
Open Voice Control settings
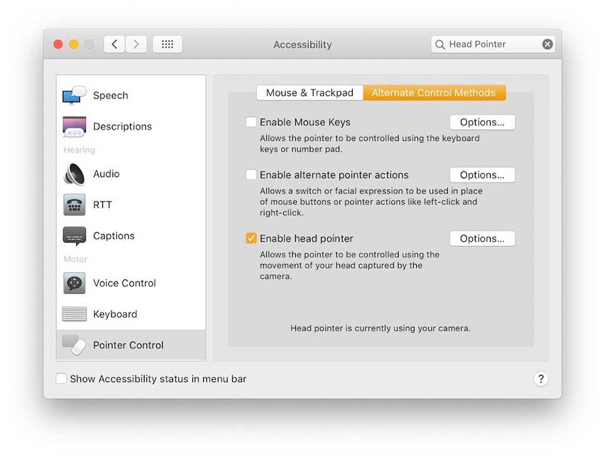coord(124,283)
